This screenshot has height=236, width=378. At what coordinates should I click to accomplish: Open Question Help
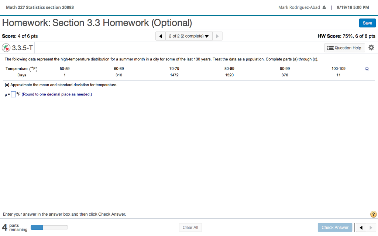[344, 48]
